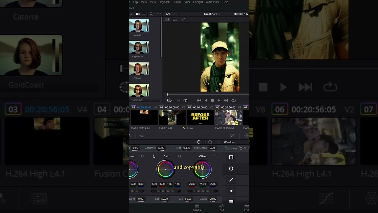This screenshot has width=378, height=213.
Task: Select the Pivot 0.435 field
Action: [187, 148]
